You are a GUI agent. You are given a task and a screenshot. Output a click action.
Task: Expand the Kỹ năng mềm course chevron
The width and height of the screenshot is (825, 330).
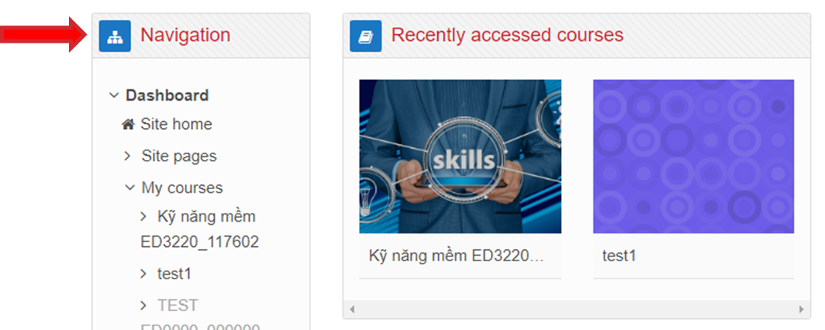point(144,216)
